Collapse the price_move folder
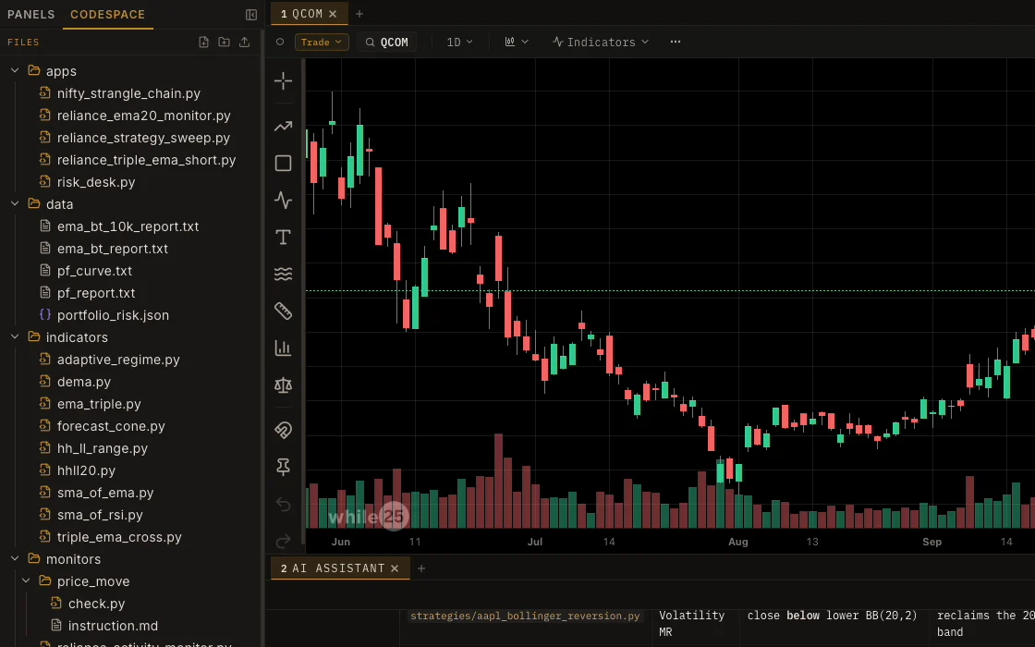Screen dimensions: 1035x647 [26, 581]
